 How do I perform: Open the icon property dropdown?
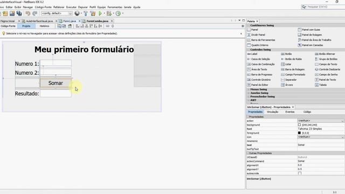pyautogui.click(x=342, y=137)
